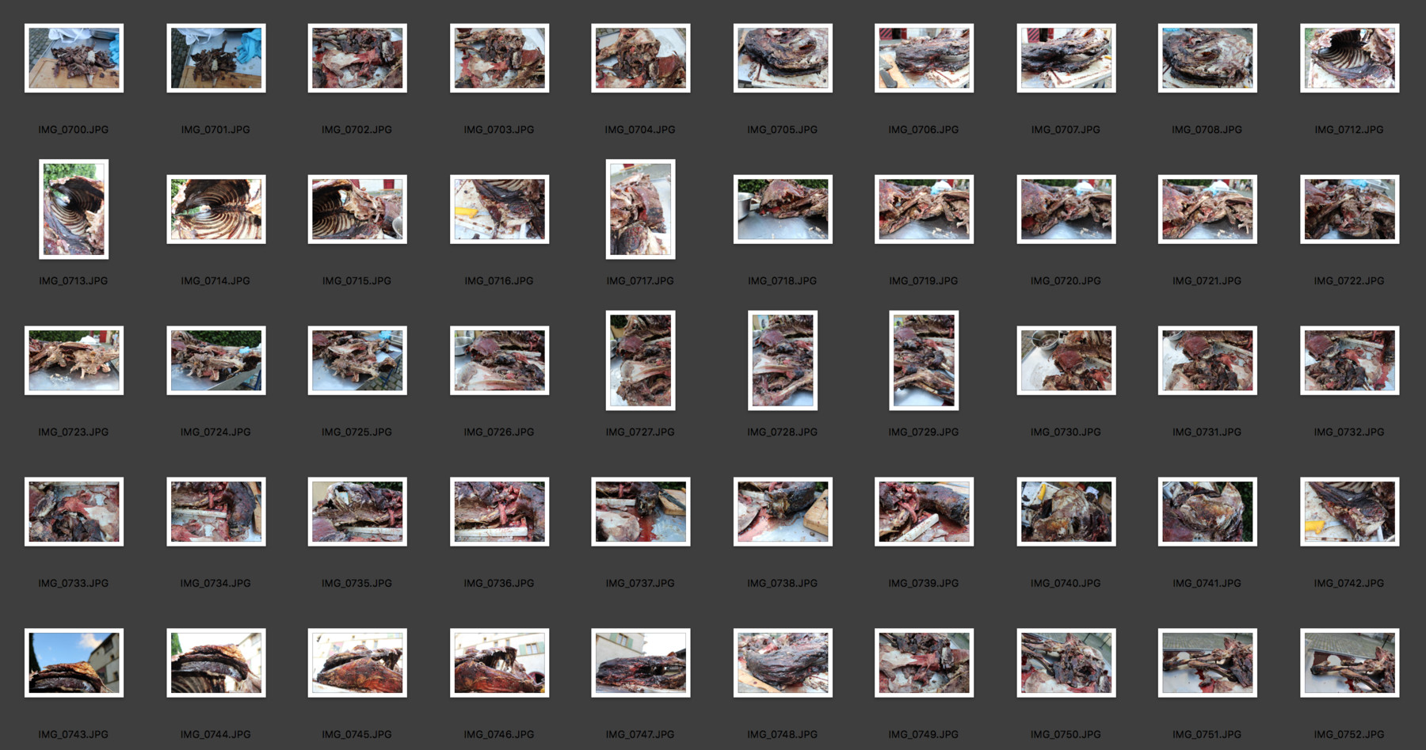Pick the portrait thumbnail of IMG_0717.JPG

click(x=641, y=209)
